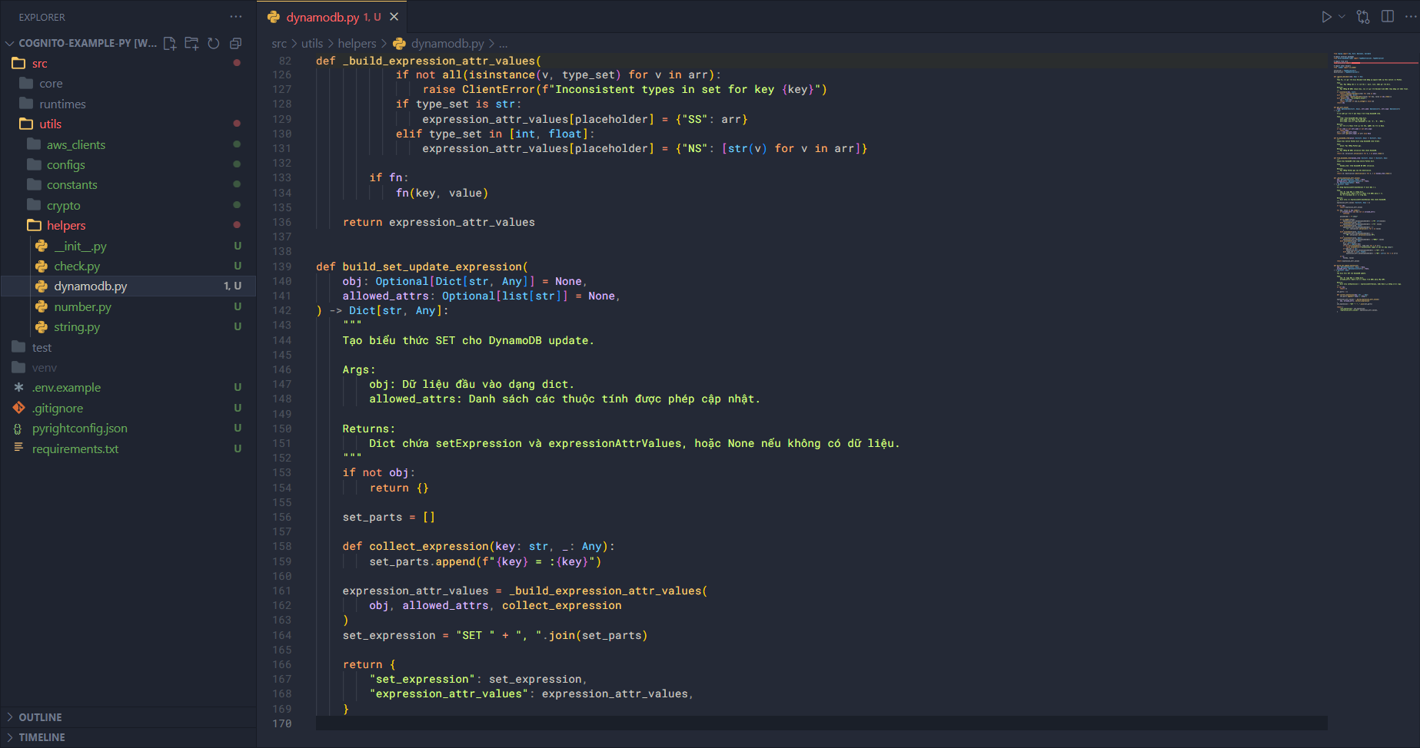This screenshot has width=1420, height=748.
Task: Click the New File icon in Explorer
Action: (170, 44)
